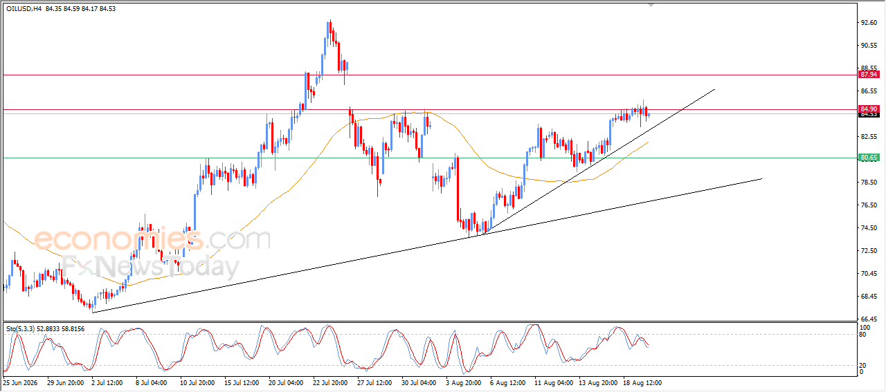
Task: Click the 92.60 price axis label
Action: tap(869, 23)
